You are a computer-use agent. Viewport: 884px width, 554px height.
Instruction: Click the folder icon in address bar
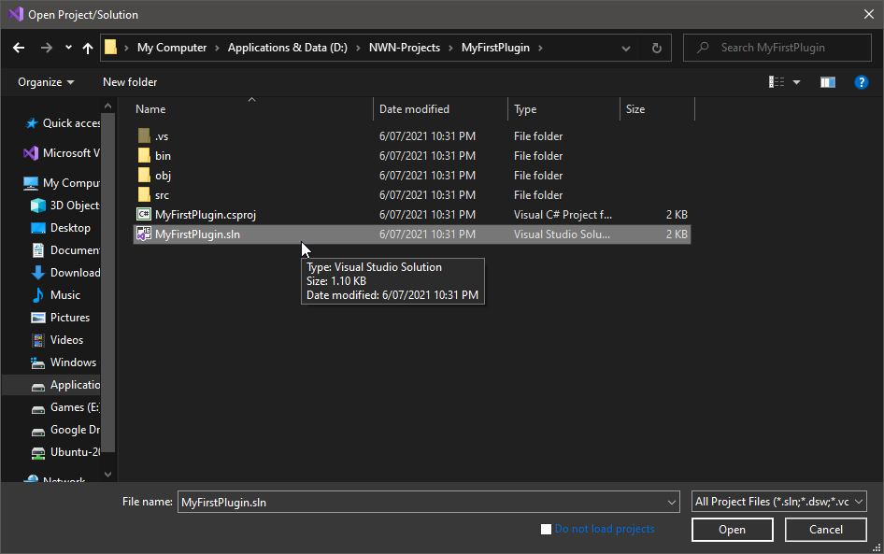(x=111, y=48)
